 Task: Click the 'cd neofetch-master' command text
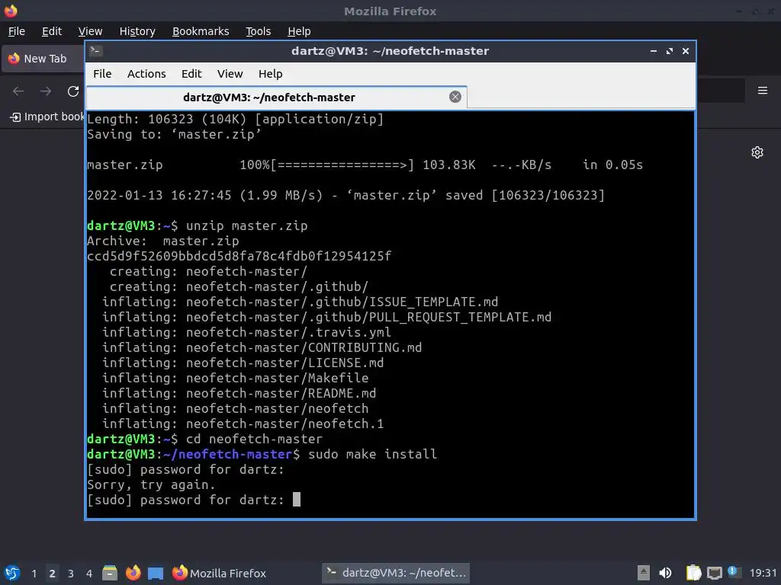(254, 440)
